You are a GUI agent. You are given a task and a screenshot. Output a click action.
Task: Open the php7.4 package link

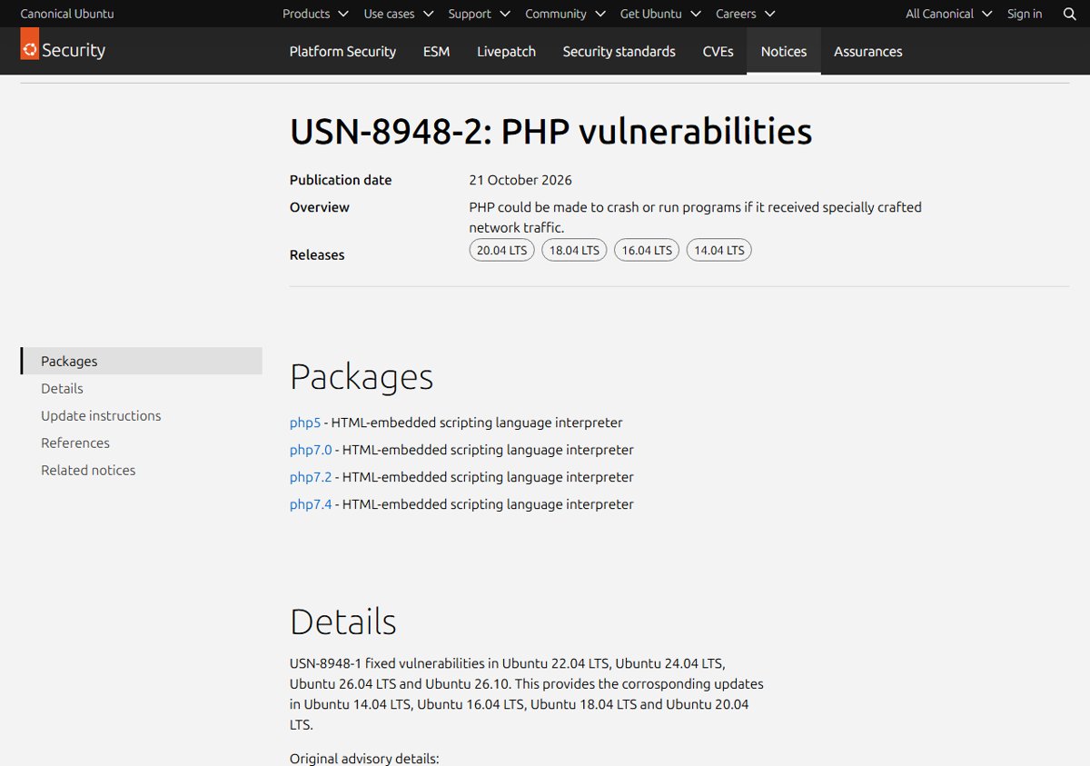311,504
